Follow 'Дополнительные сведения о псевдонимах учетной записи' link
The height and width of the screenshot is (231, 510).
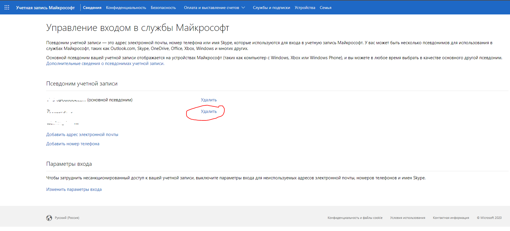(x=105, y=64)
